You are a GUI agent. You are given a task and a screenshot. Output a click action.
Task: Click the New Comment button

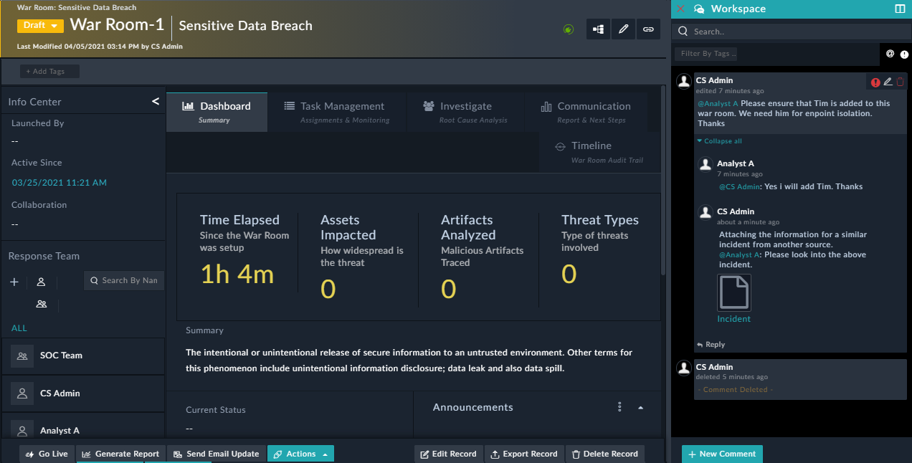click(721, 454)
